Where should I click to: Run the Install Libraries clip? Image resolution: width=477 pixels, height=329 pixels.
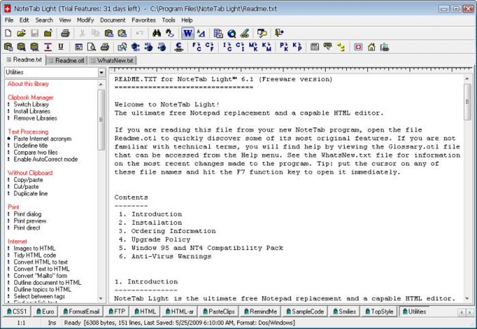[x=32, y=111]
